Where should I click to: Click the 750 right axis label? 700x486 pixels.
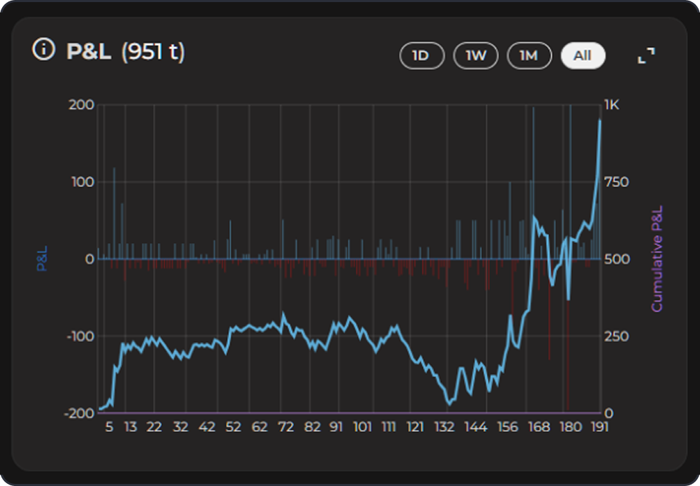616,182
